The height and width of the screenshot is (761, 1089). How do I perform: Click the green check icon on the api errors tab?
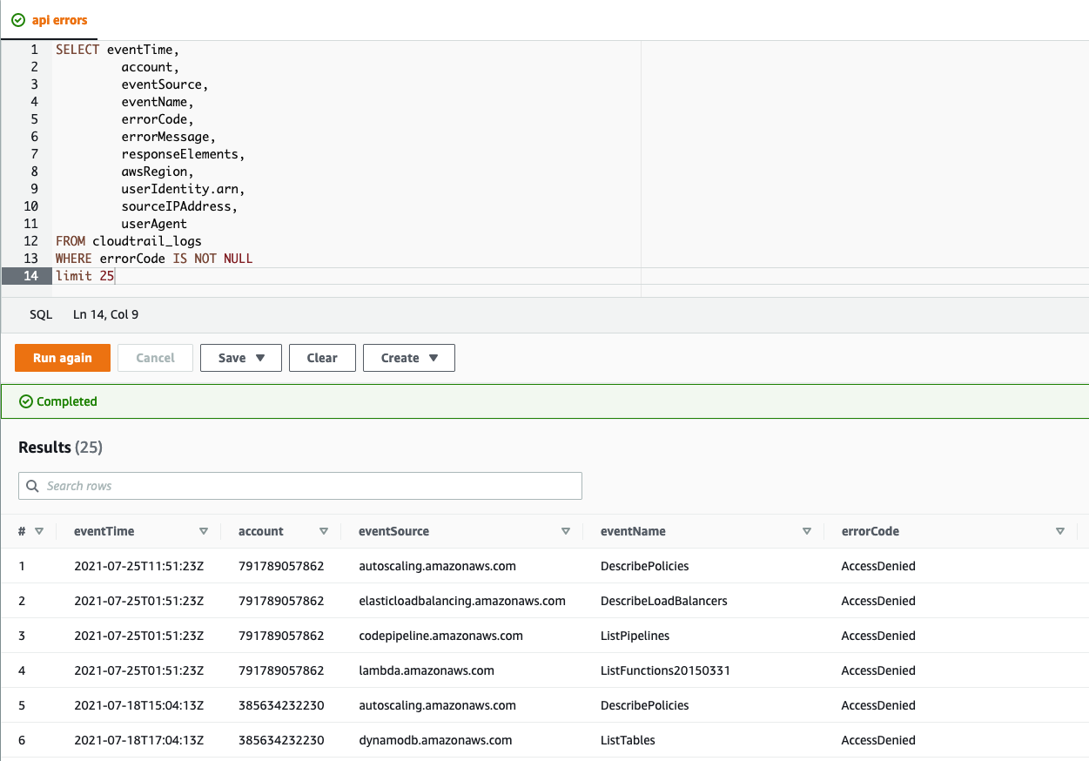(18, 20)
